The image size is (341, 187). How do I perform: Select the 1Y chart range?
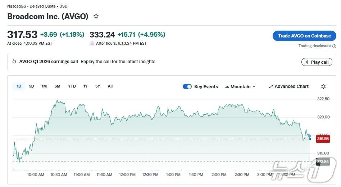tap(85, 86)
